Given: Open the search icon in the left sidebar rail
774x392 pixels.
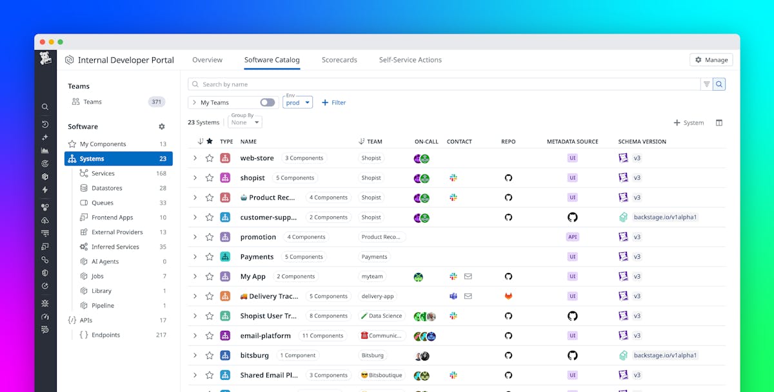Looking at the screenshot, I should (45, 106).
